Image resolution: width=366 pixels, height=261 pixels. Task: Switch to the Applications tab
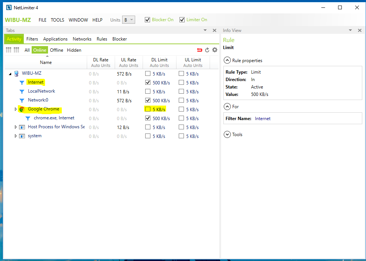coord(55,39)
